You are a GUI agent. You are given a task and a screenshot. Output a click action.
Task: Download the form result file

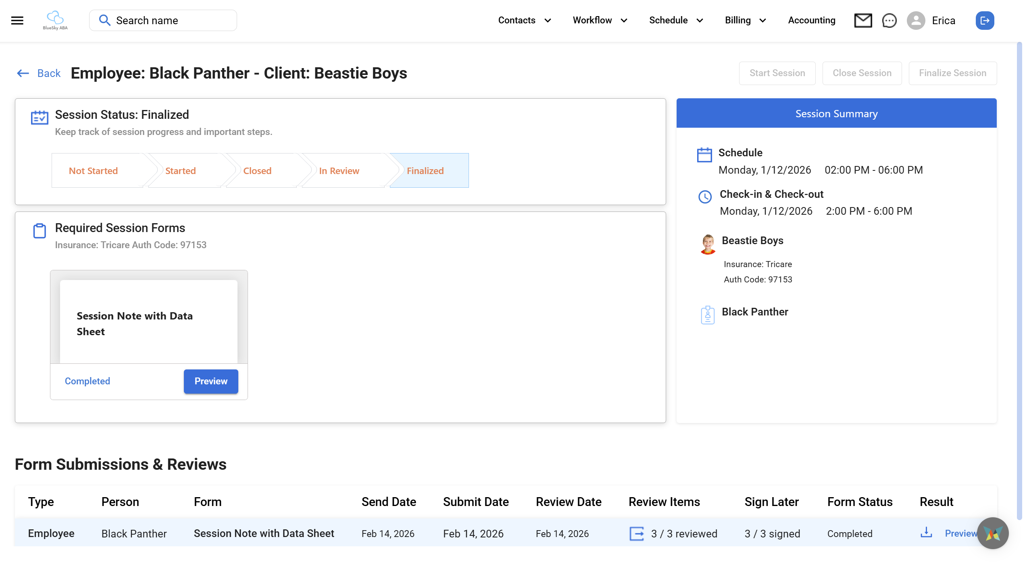[926, 533]
